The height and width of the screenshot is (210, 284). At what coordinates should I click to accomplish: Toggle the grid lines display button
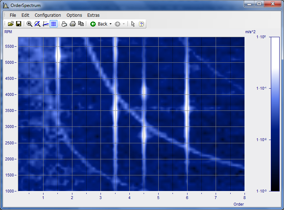53,24
